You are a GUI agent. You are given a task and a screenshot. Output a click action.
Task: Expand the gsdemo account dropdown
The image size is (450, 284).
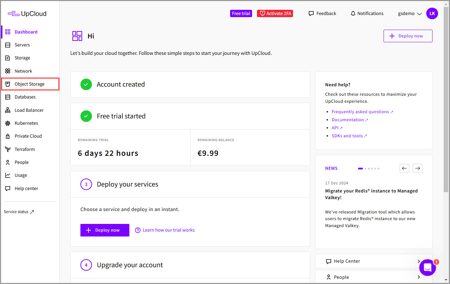tap(410, 14)
